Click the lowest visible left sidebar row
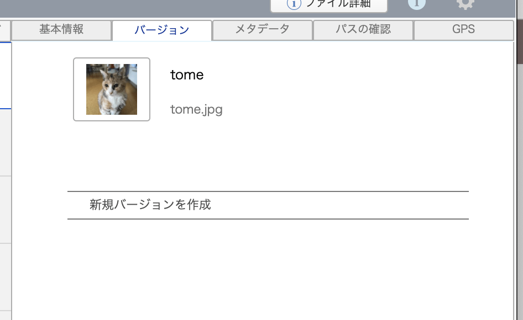The height and width of the screenshot is (320, 523). pos(6,316)
